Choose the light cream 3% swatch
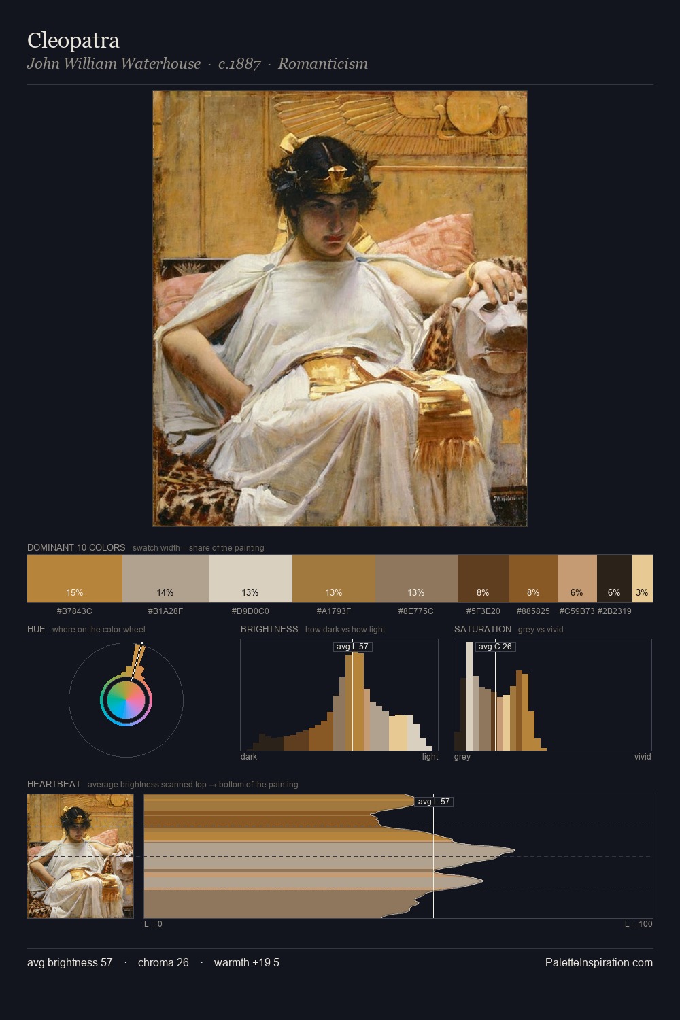Viewport: 680px width, 1020px height. pos(643,579)
